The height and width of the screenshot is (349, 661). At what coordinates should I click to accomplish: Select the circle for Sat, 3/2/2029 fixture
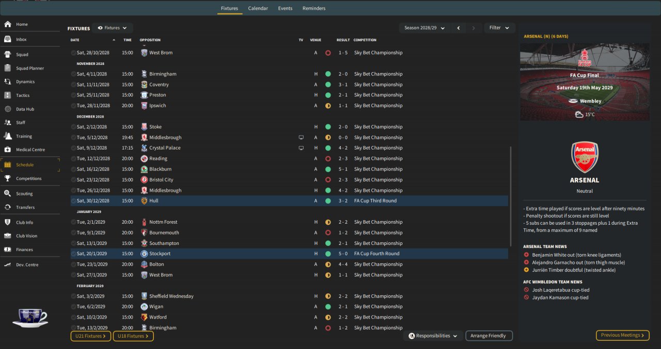pyautogui.click(x=73, y=296)
